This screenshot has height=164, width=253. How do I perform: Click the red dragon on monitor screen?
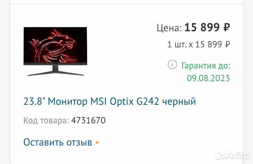tap(53, 46)
